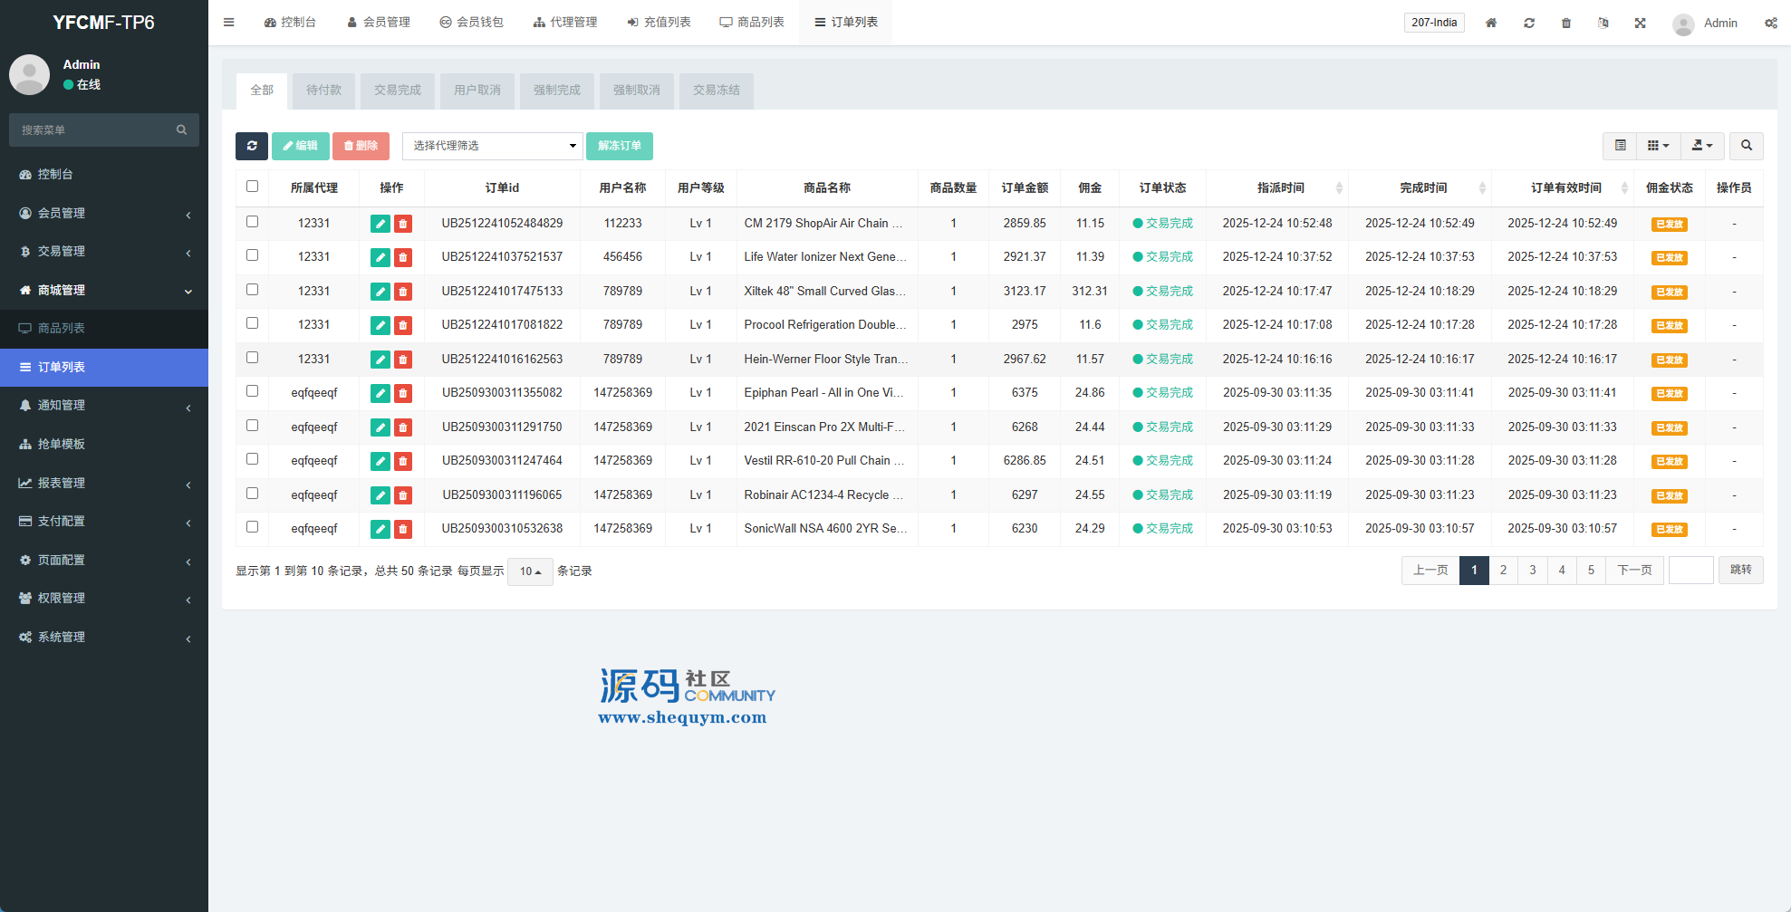Click the home icon in the top bar
The image size is (1791, 912).
(x=1490, y=23)
